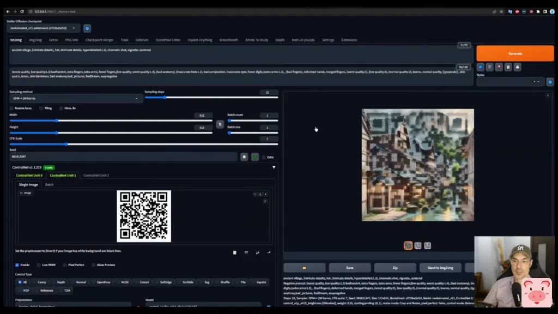Image resolution: width=558 pixels, height=314 pixels.
Task: Click the refresh styles icon
Action: pos(550,82)
